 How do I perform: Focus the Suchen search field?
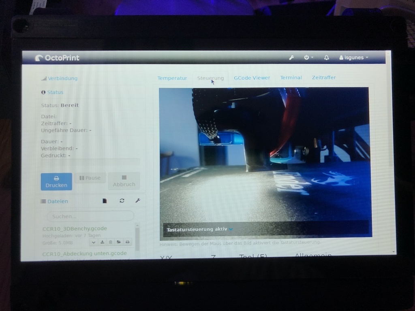pos(90,216)
